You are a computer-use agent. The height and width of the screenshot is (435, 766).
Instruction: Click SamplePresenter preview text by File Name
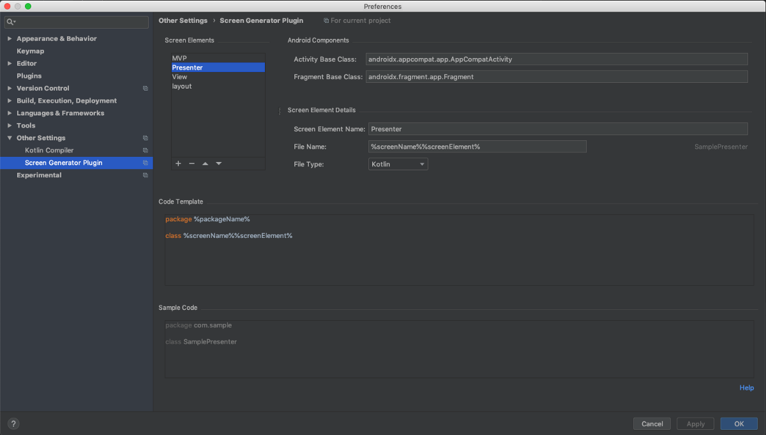click(721, 147)
